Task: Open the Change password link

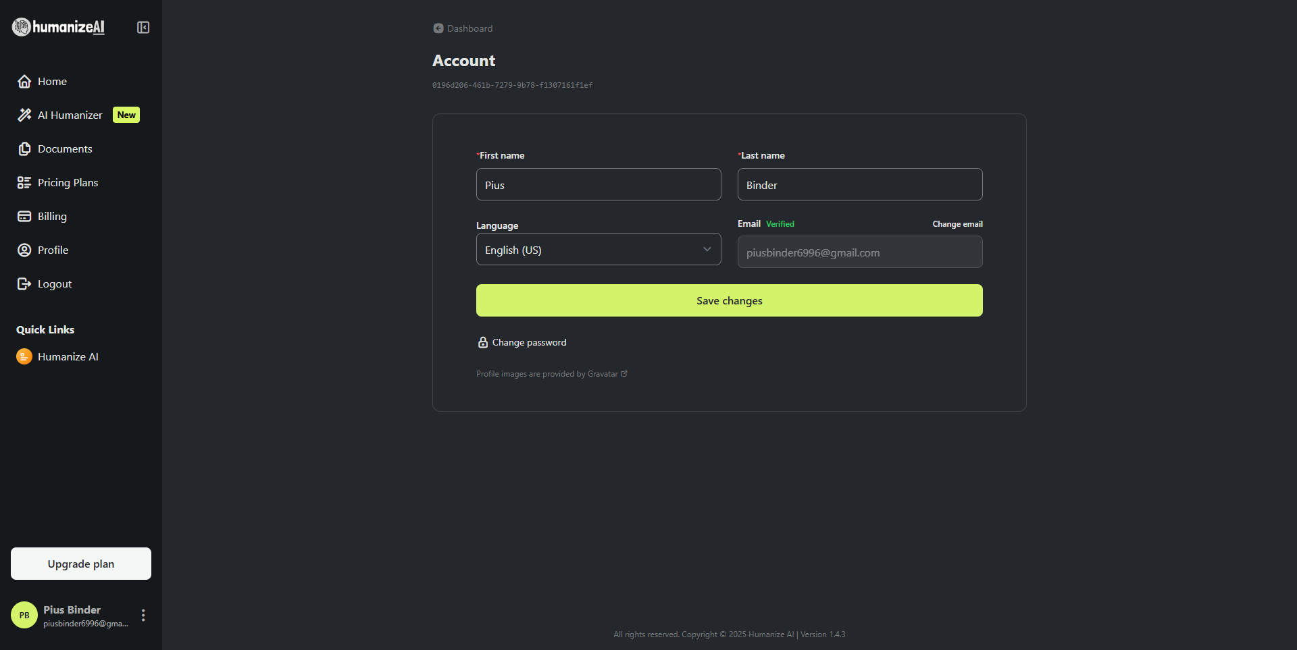Action: (529, 343)
